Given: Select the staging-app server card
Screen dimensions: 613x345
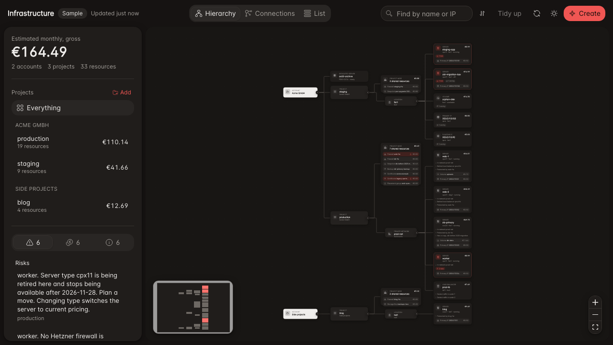Looking at the screenshot, I should coord(453,54).
